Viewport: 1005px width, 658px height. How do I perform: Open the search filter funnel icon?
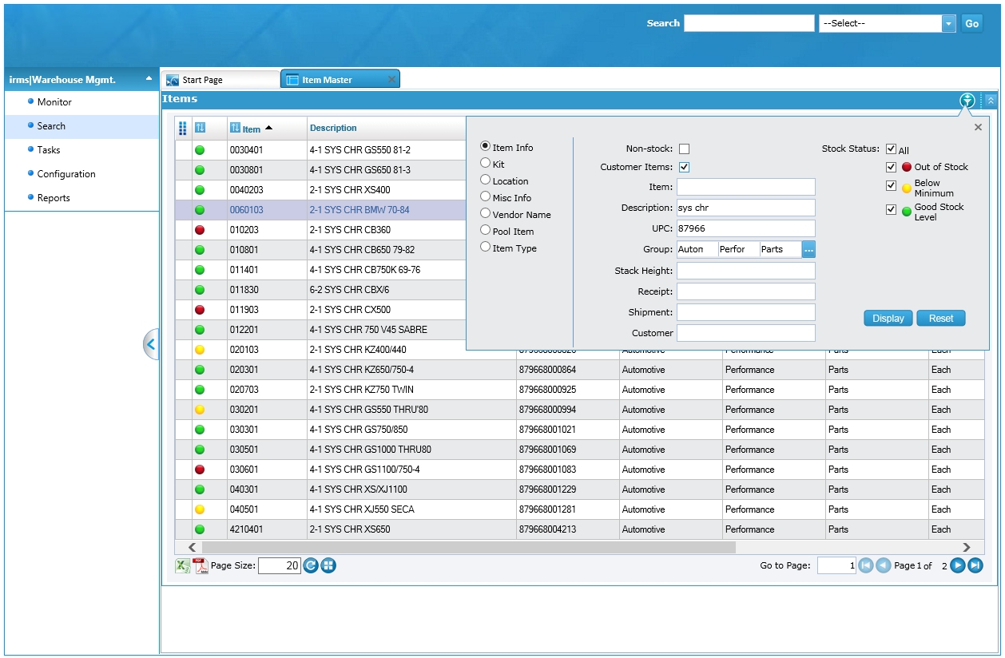(x=967, y=100)
